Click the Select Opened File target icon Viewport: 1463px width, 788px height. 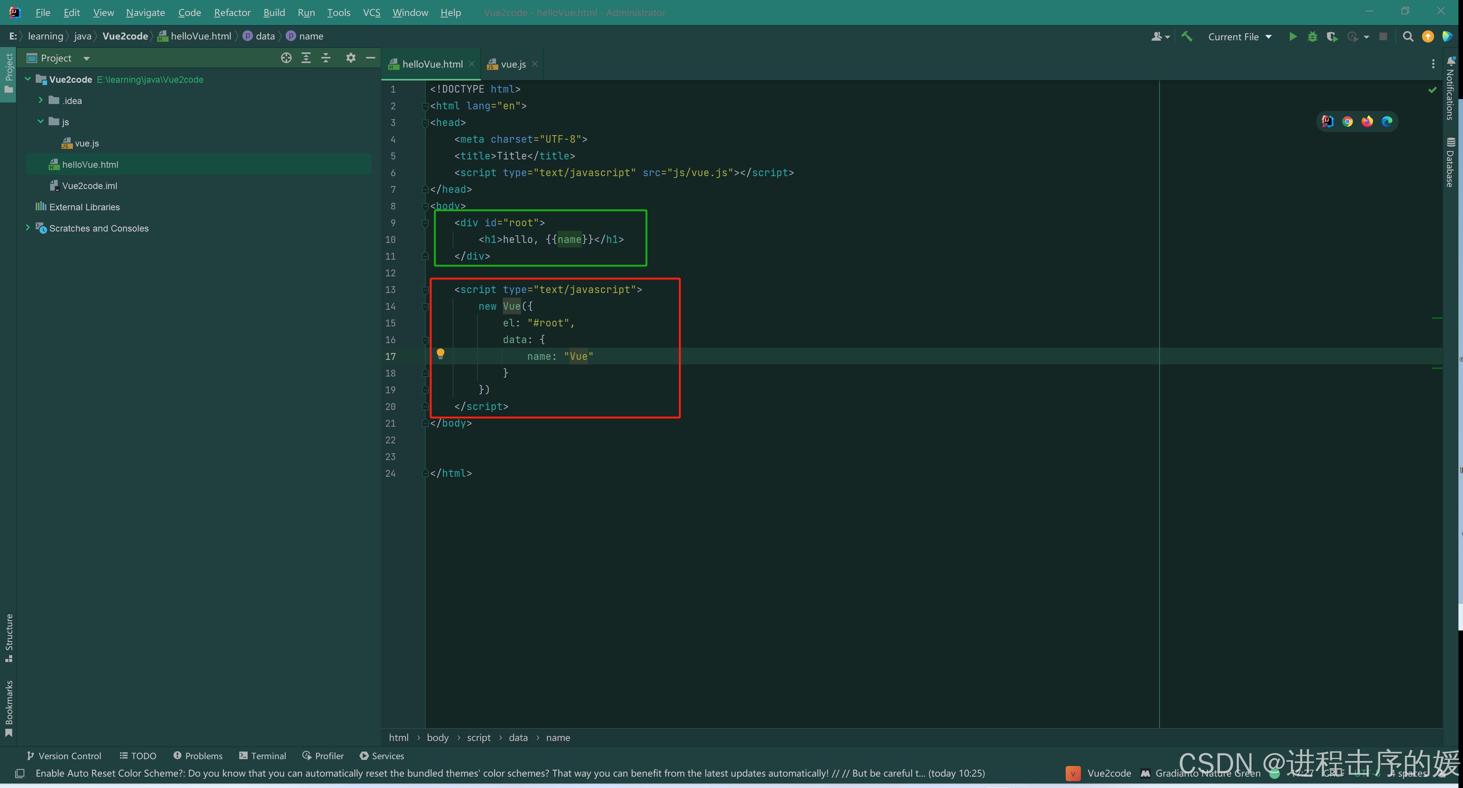286,58
